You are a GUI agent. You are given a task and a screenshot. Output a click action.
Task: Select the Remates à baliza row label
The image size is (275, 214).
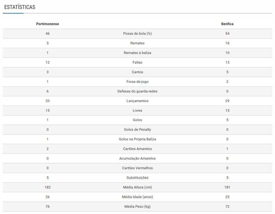click(137, 53)
